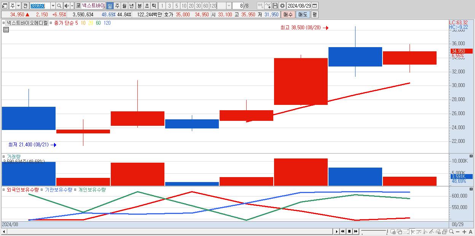
Task: Click the panel layout icon at toolbar start
Action: (x=5, y=6)
